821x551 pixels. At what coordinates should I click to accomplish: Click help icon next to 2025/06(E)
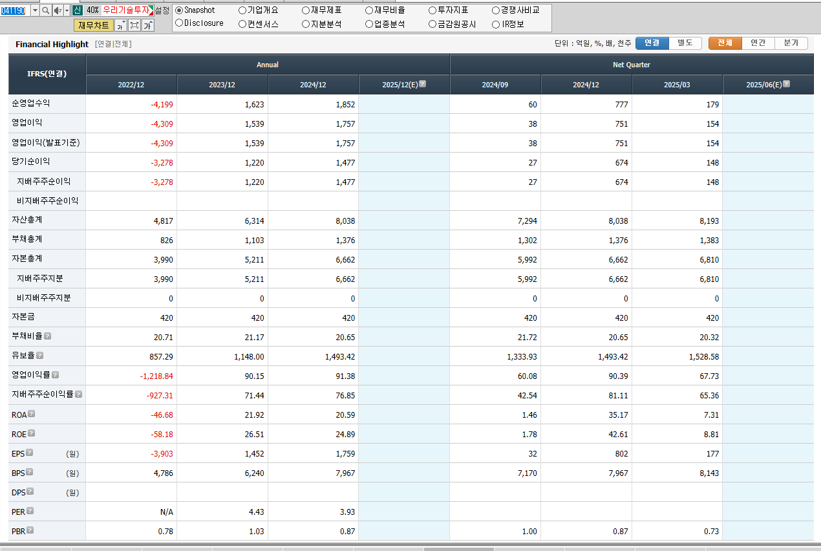[787, 84]
